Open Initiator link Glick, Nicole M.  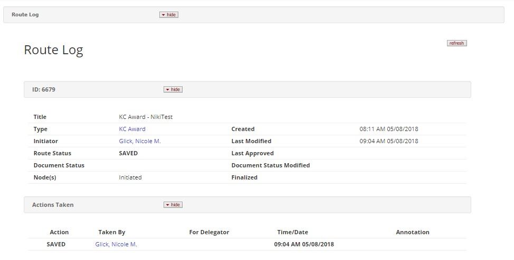click(139, 141)
